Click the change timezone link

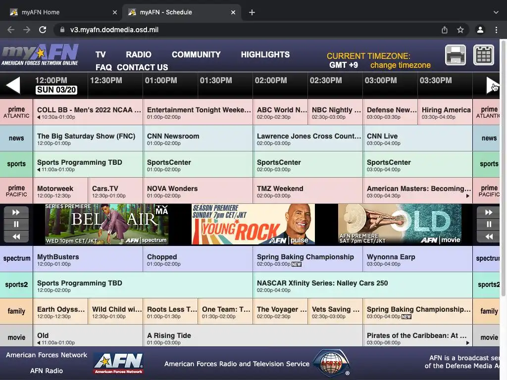pos(400,65)
